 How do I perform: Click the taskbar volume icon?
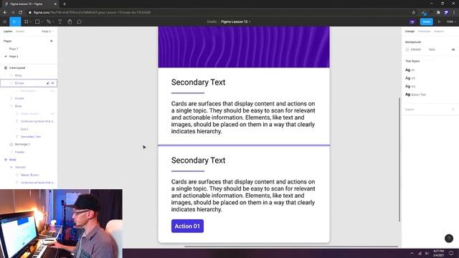427,253
